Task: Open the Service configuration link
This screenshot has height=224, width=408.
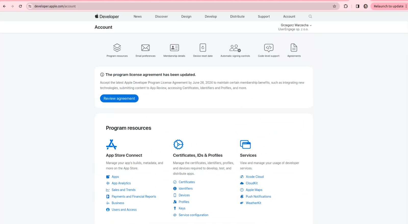Action: tap(193, 215)
